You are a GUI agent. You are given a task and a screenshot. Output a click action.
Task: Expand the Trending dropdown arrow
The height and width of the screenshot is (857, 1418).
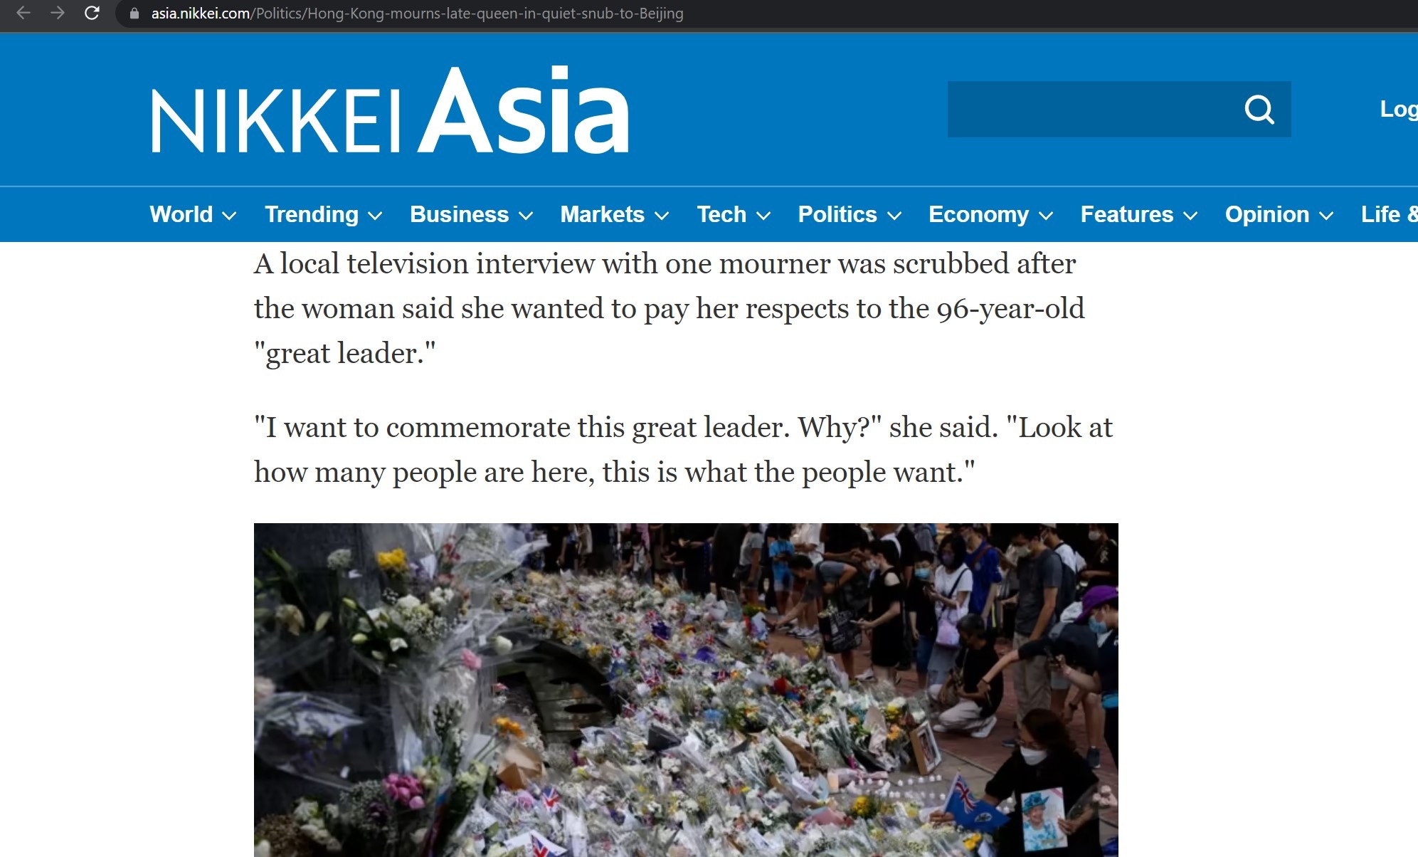pos(375,216)
